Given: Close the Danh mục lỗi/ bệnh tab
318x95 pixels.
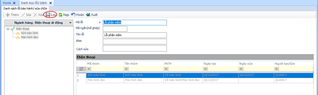Looking at the screenshot, I should point(50,3).
